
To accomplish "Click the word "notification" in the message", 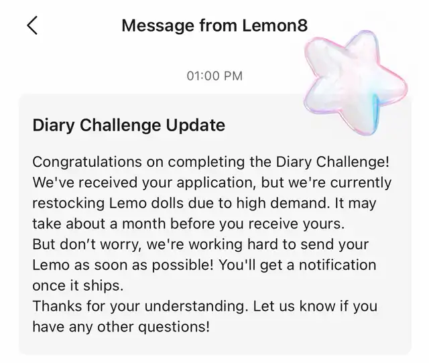I will click(338, 265).
